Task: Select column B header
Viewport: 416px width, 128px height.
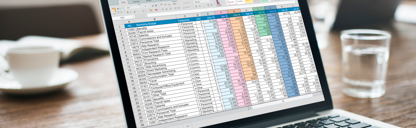Action: 155,19
